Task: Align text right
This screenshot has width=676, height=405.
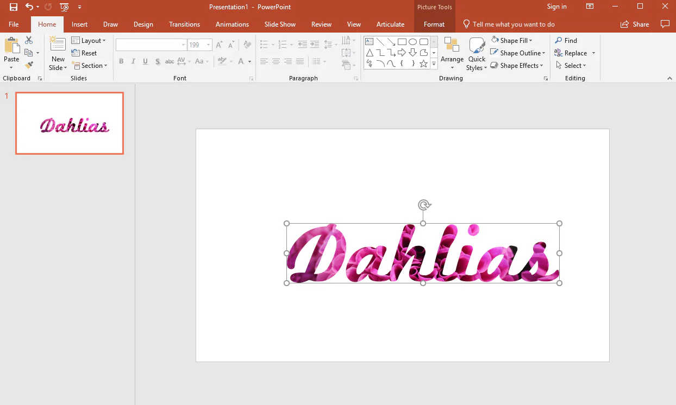Action: click(x=288, y=61)
